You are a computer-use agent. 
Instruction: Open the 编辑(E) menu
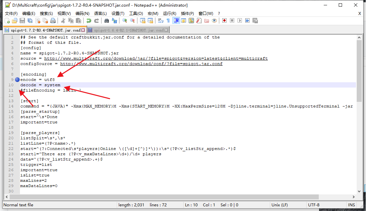29,14
